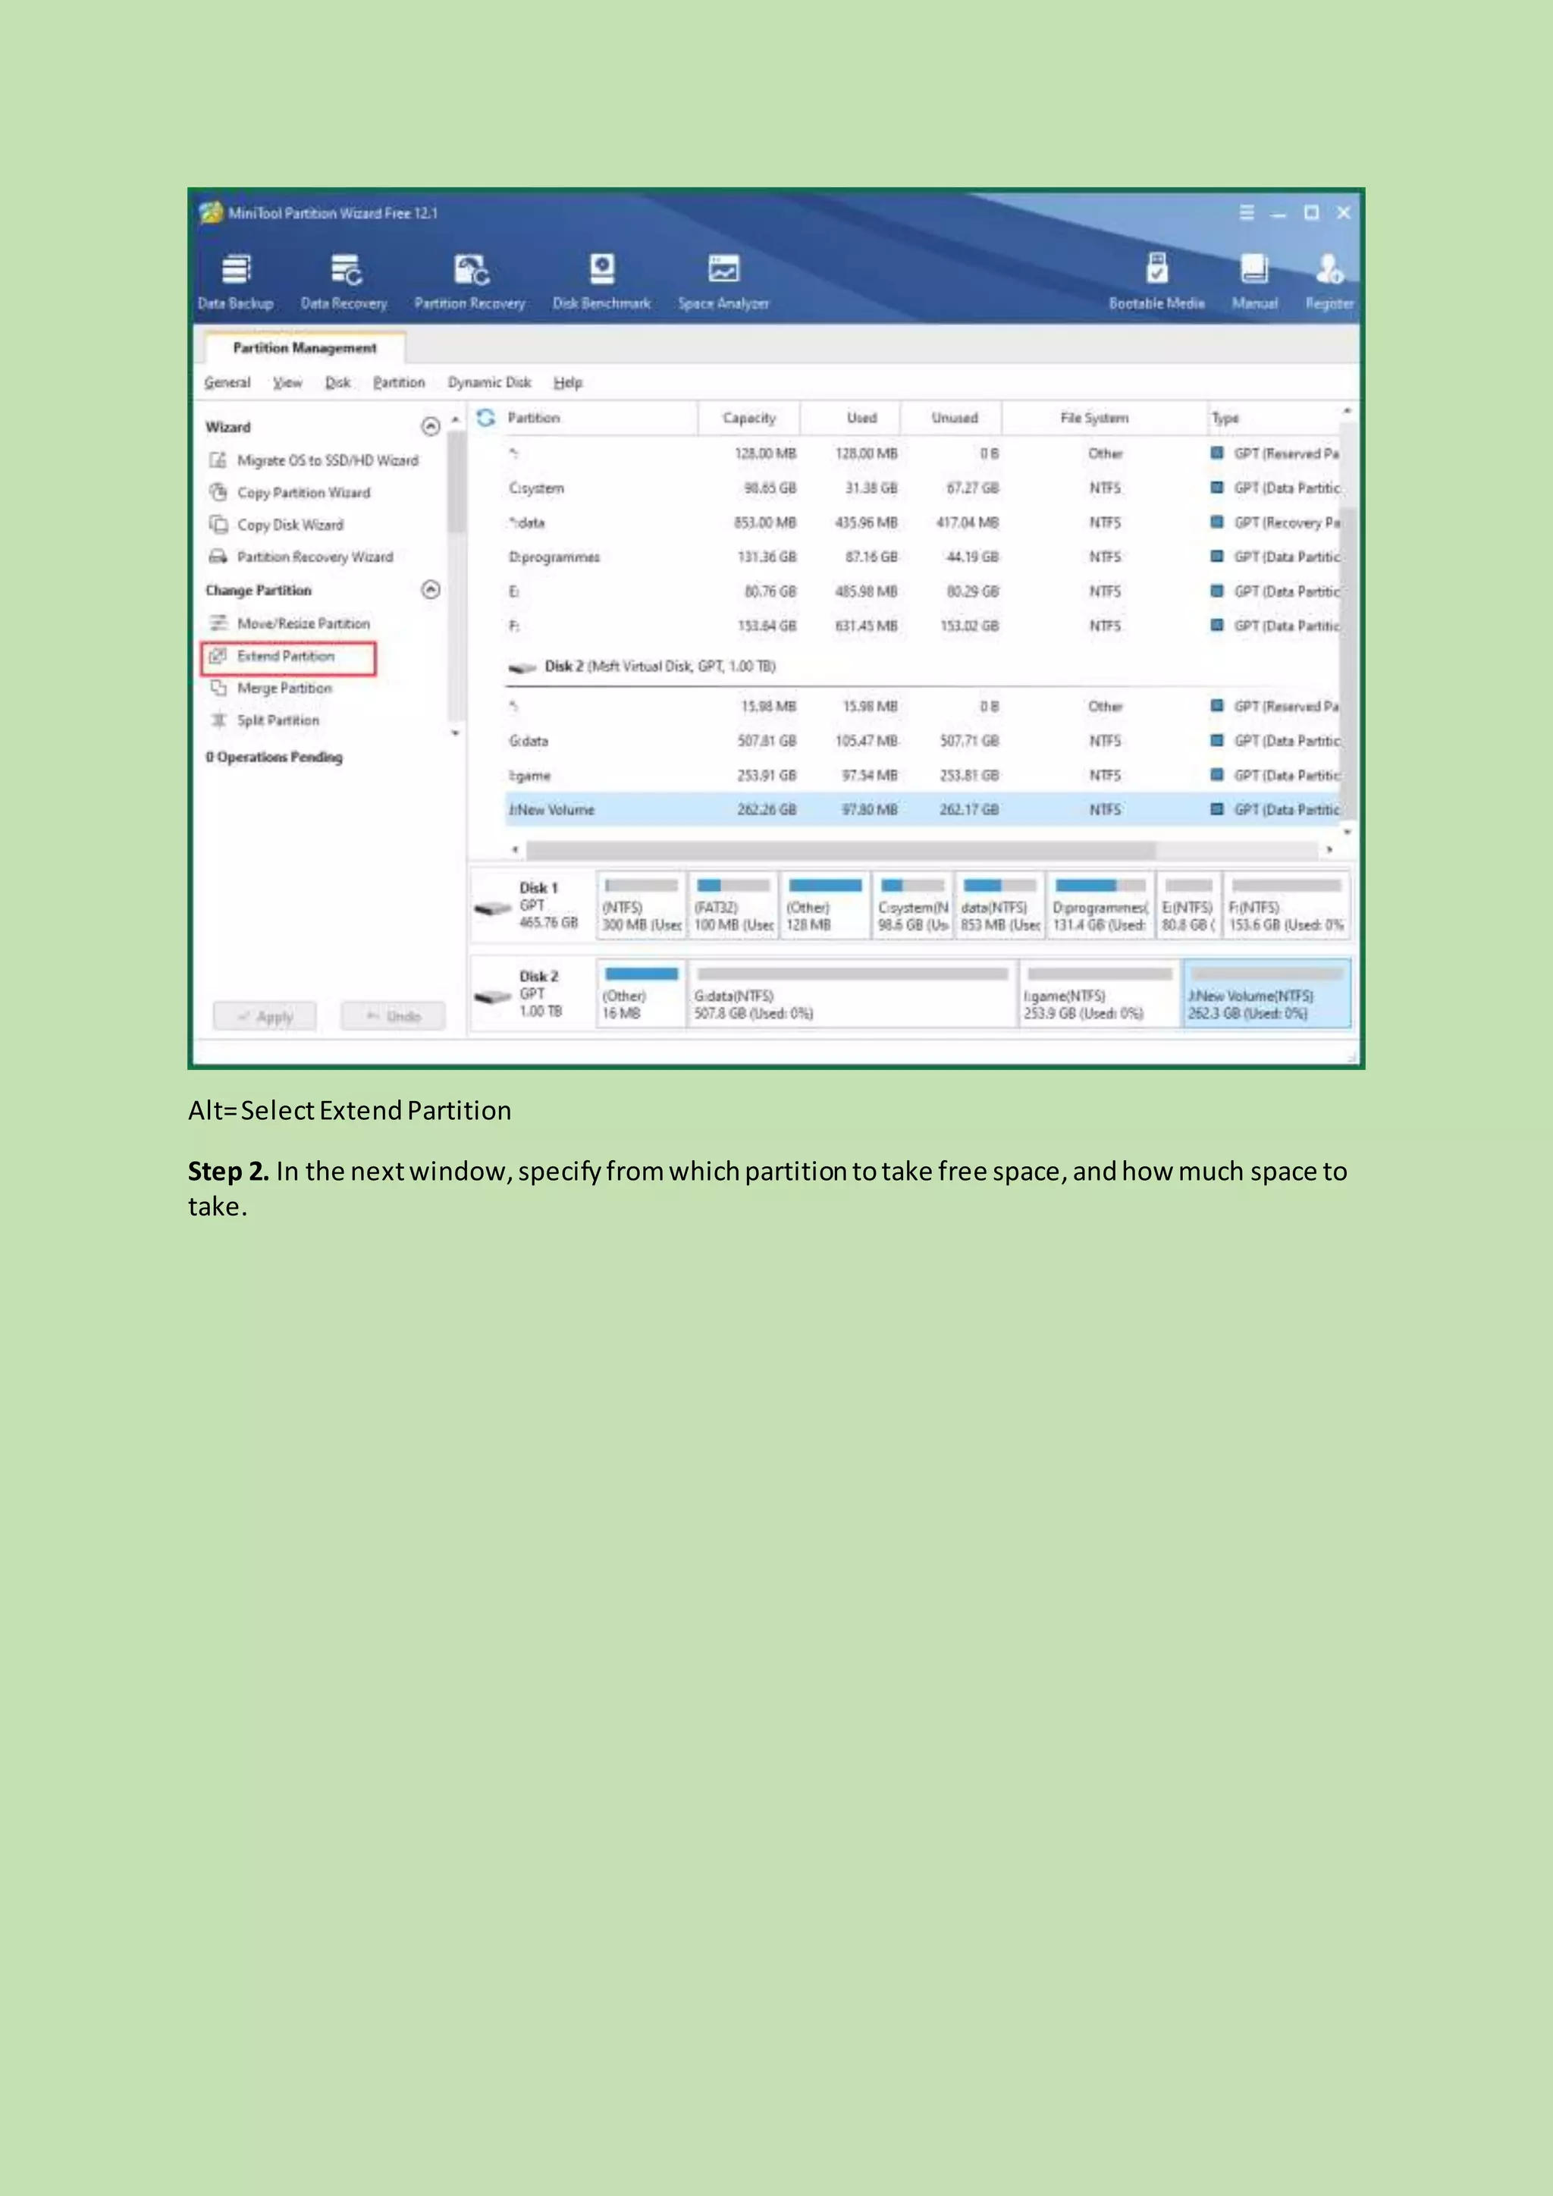Select the F:(NTFS) block on Disk 1
This screenshot has height=2196, width=1553.
[x=1287, y=905]
